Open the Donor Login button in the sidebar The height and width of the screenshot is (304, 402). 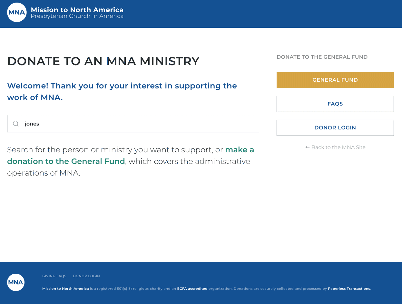point(335,128)
